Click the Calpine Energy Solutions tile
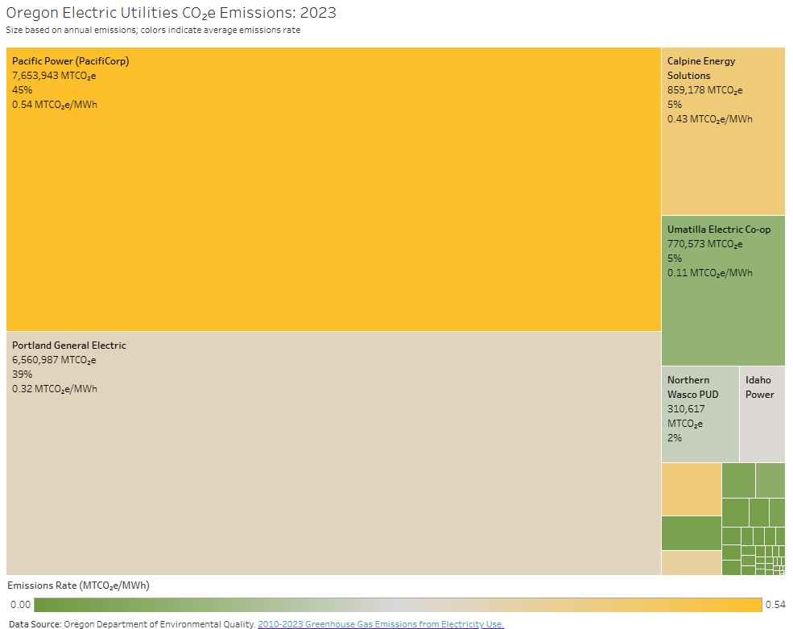793x629 pixels. pyautogui.click(x=723, y=131)
